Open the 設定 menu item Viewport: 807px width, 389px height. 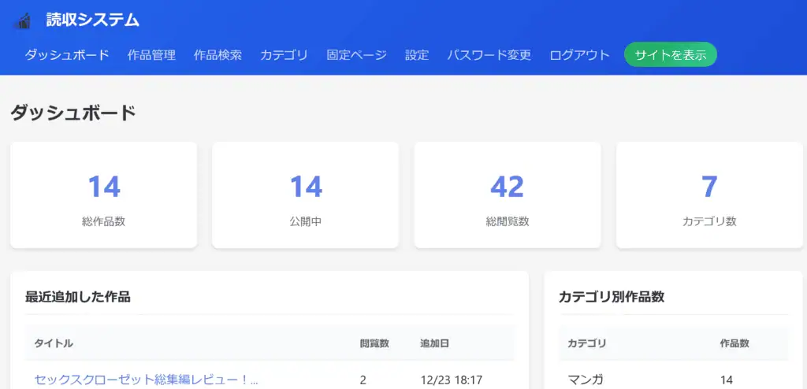click(417, 55)
